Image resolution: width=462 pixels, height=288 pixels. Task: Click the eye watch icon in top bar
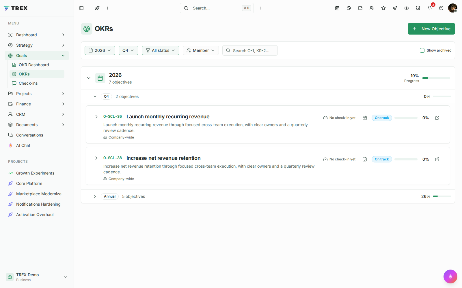(x=407, y=8)
